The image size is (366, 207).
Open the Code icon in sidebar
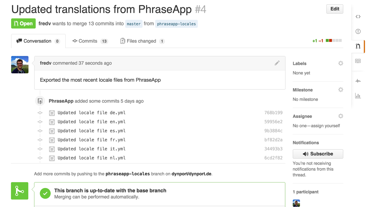(x=358, y=17)
